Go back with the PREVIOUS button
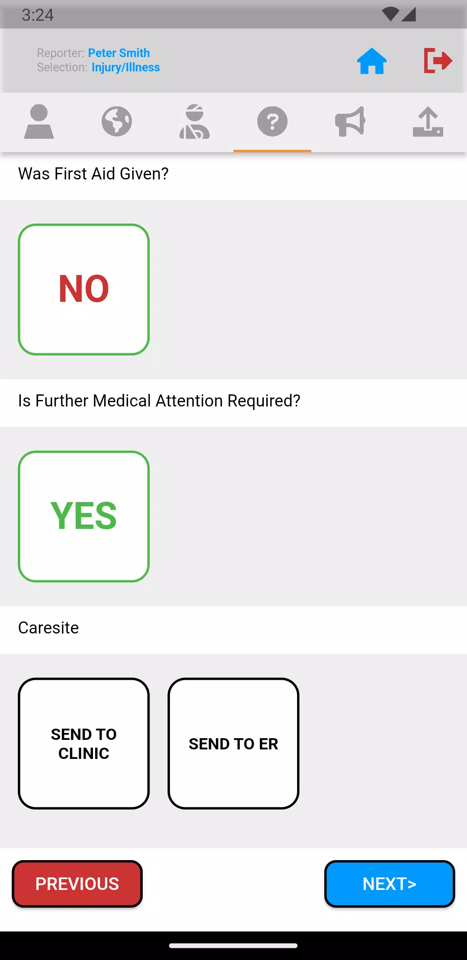The image size is (467, 960). tap(77, 884)
